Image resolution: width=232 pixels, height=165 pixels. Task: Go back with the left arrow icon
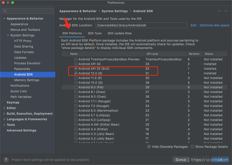(220, 11)
